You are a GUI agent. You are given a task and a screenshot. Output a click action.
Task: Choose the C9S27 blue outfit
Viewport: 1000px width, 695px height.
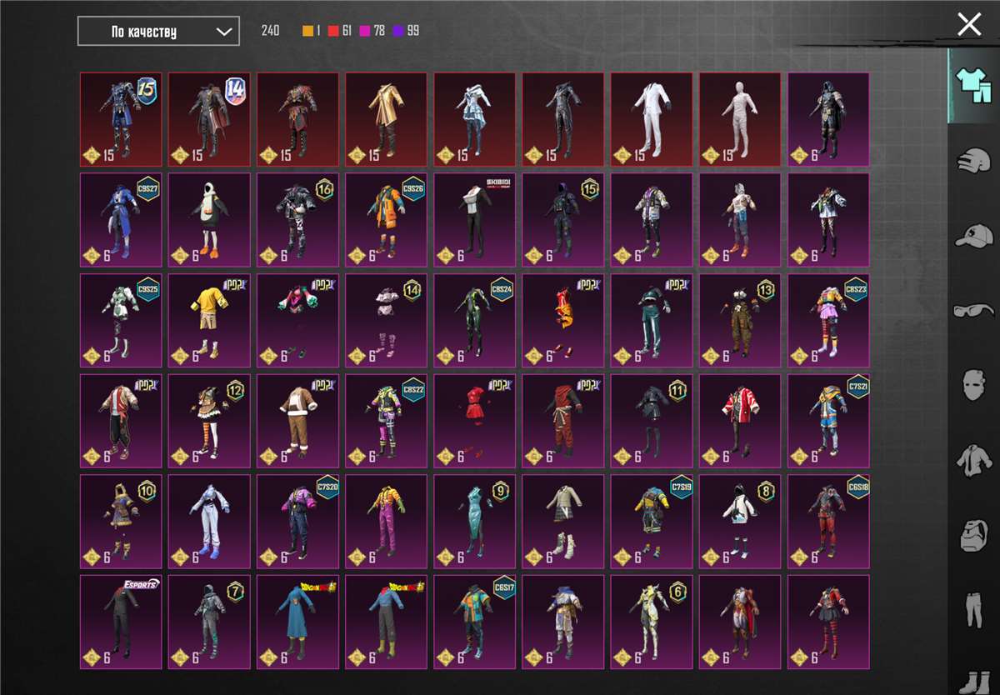[121, 220]
